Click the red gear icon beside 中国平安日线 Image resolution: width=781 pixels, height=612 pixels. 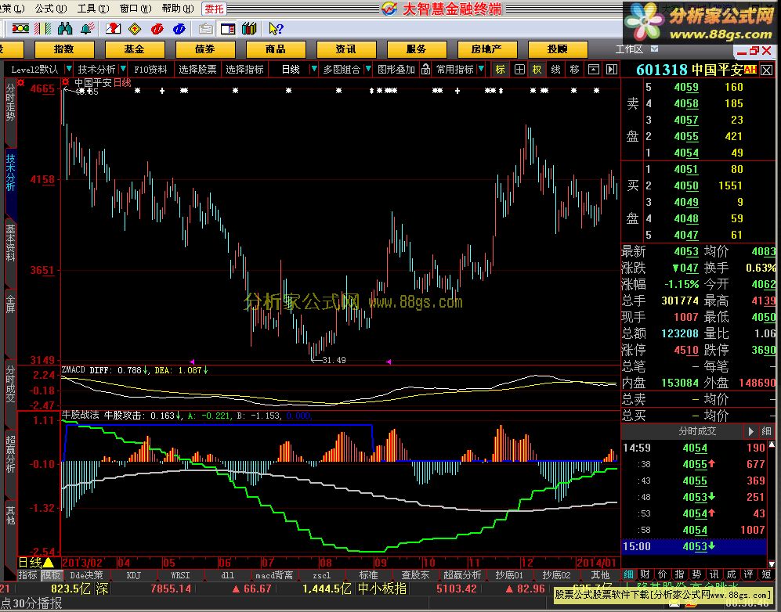point(65,82)
